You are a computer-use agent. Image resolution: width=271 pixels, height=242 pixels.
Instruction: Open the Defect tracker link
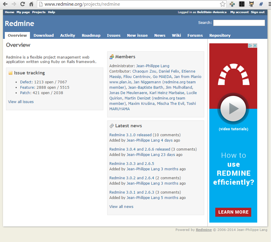pyautogui.click(x=26, y=82)
